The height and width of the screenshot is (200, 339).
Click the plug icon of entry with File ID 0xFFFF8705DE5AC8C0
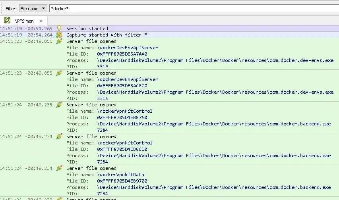(59, 73)
